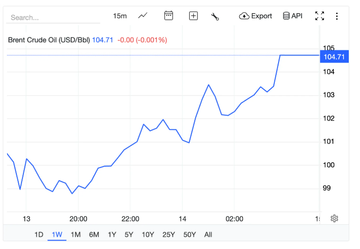This screenshot has height=249, width=360.
Task: Click the chart search field
Action: [x=53, y=18]
